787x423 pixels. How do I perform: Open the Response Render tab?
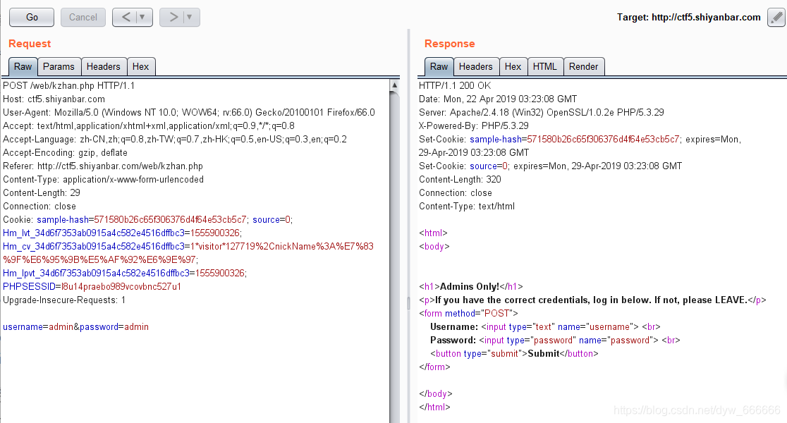[584, 67]
